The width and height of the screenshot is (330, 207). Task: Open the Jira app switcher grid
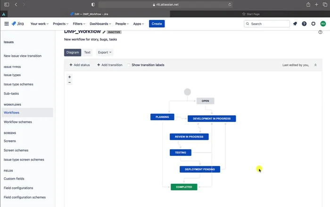pos(7,24)
